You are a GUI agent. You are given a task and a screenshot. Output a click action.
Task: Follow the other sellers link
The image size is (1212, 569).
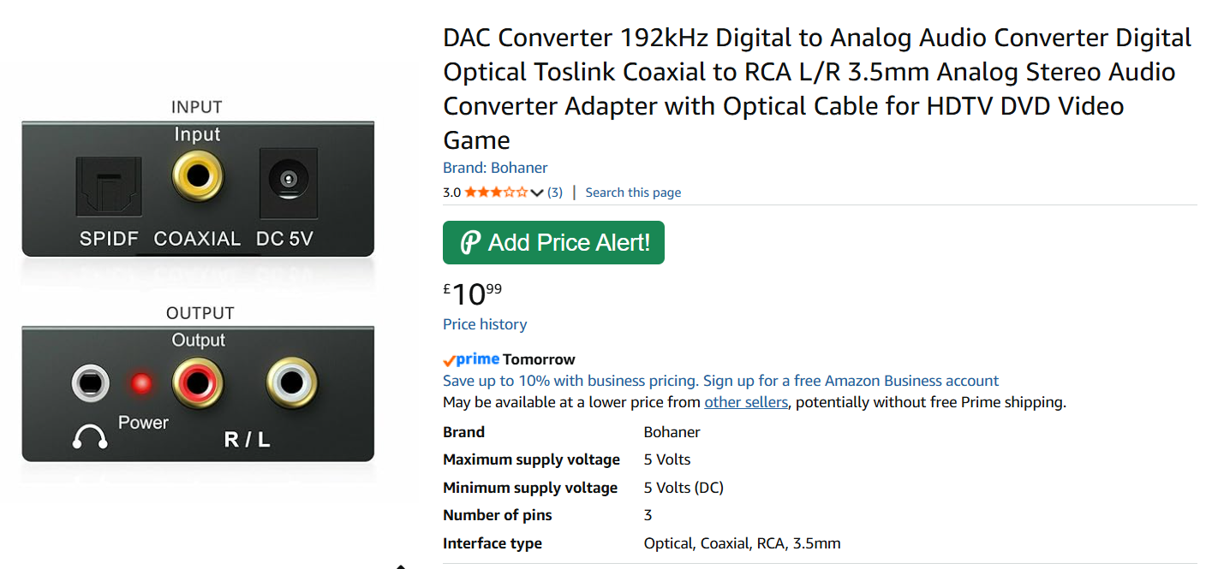[x=745, y=402]
